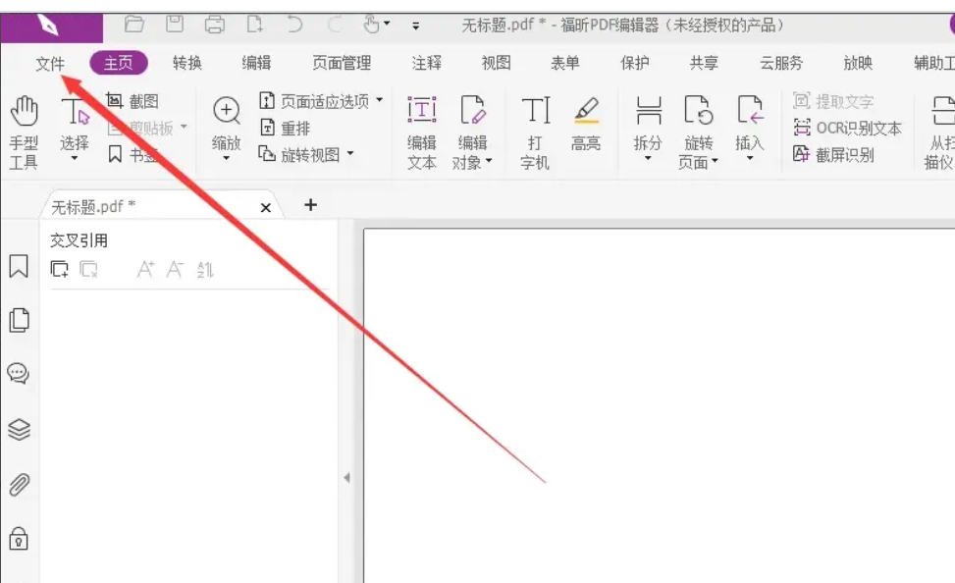This screenshot has height=583, width=955.
Task: Click the 插入 insert pages tool
Action: click(749, 124)
